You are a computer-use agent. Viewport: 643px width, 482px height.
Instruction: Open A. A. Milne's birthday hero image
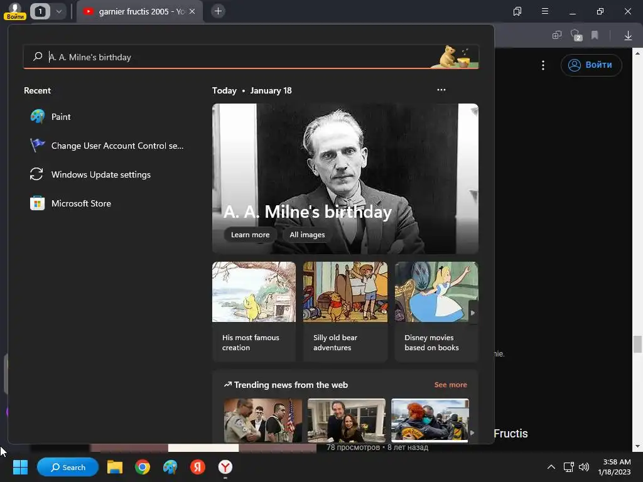tap(345, 179)
